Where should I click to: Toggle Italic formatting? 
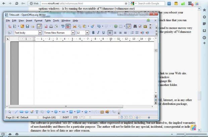[98, 33]
